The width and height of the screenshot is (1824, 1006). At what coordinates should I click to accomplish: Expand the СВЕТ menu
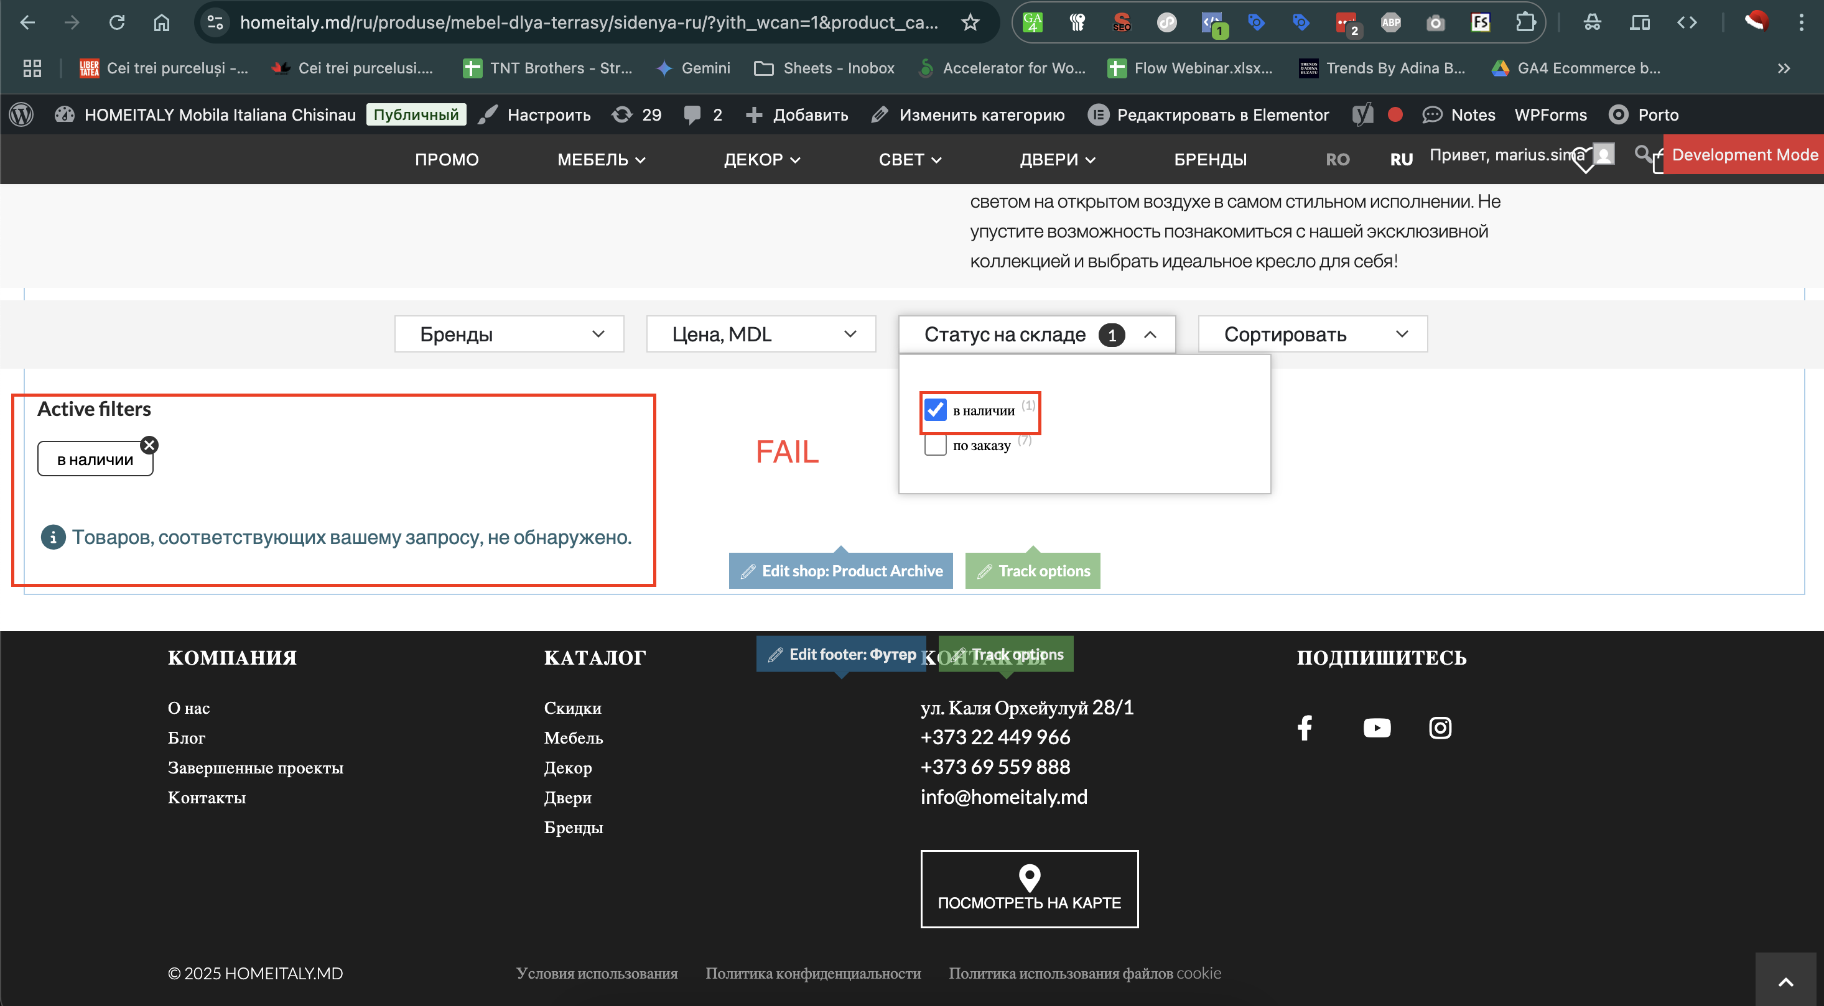coord(910,160)
